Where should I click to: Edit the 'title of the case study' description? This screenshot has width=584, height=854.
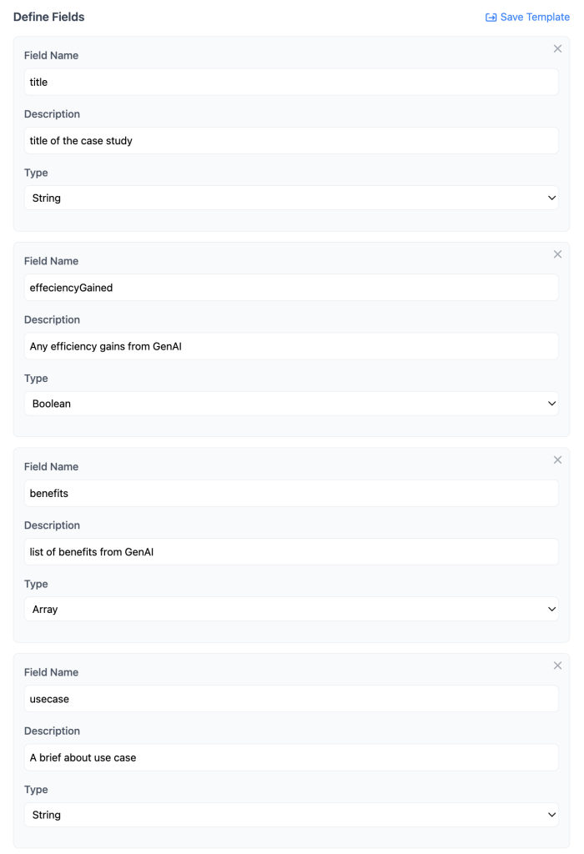pos(291,141)
